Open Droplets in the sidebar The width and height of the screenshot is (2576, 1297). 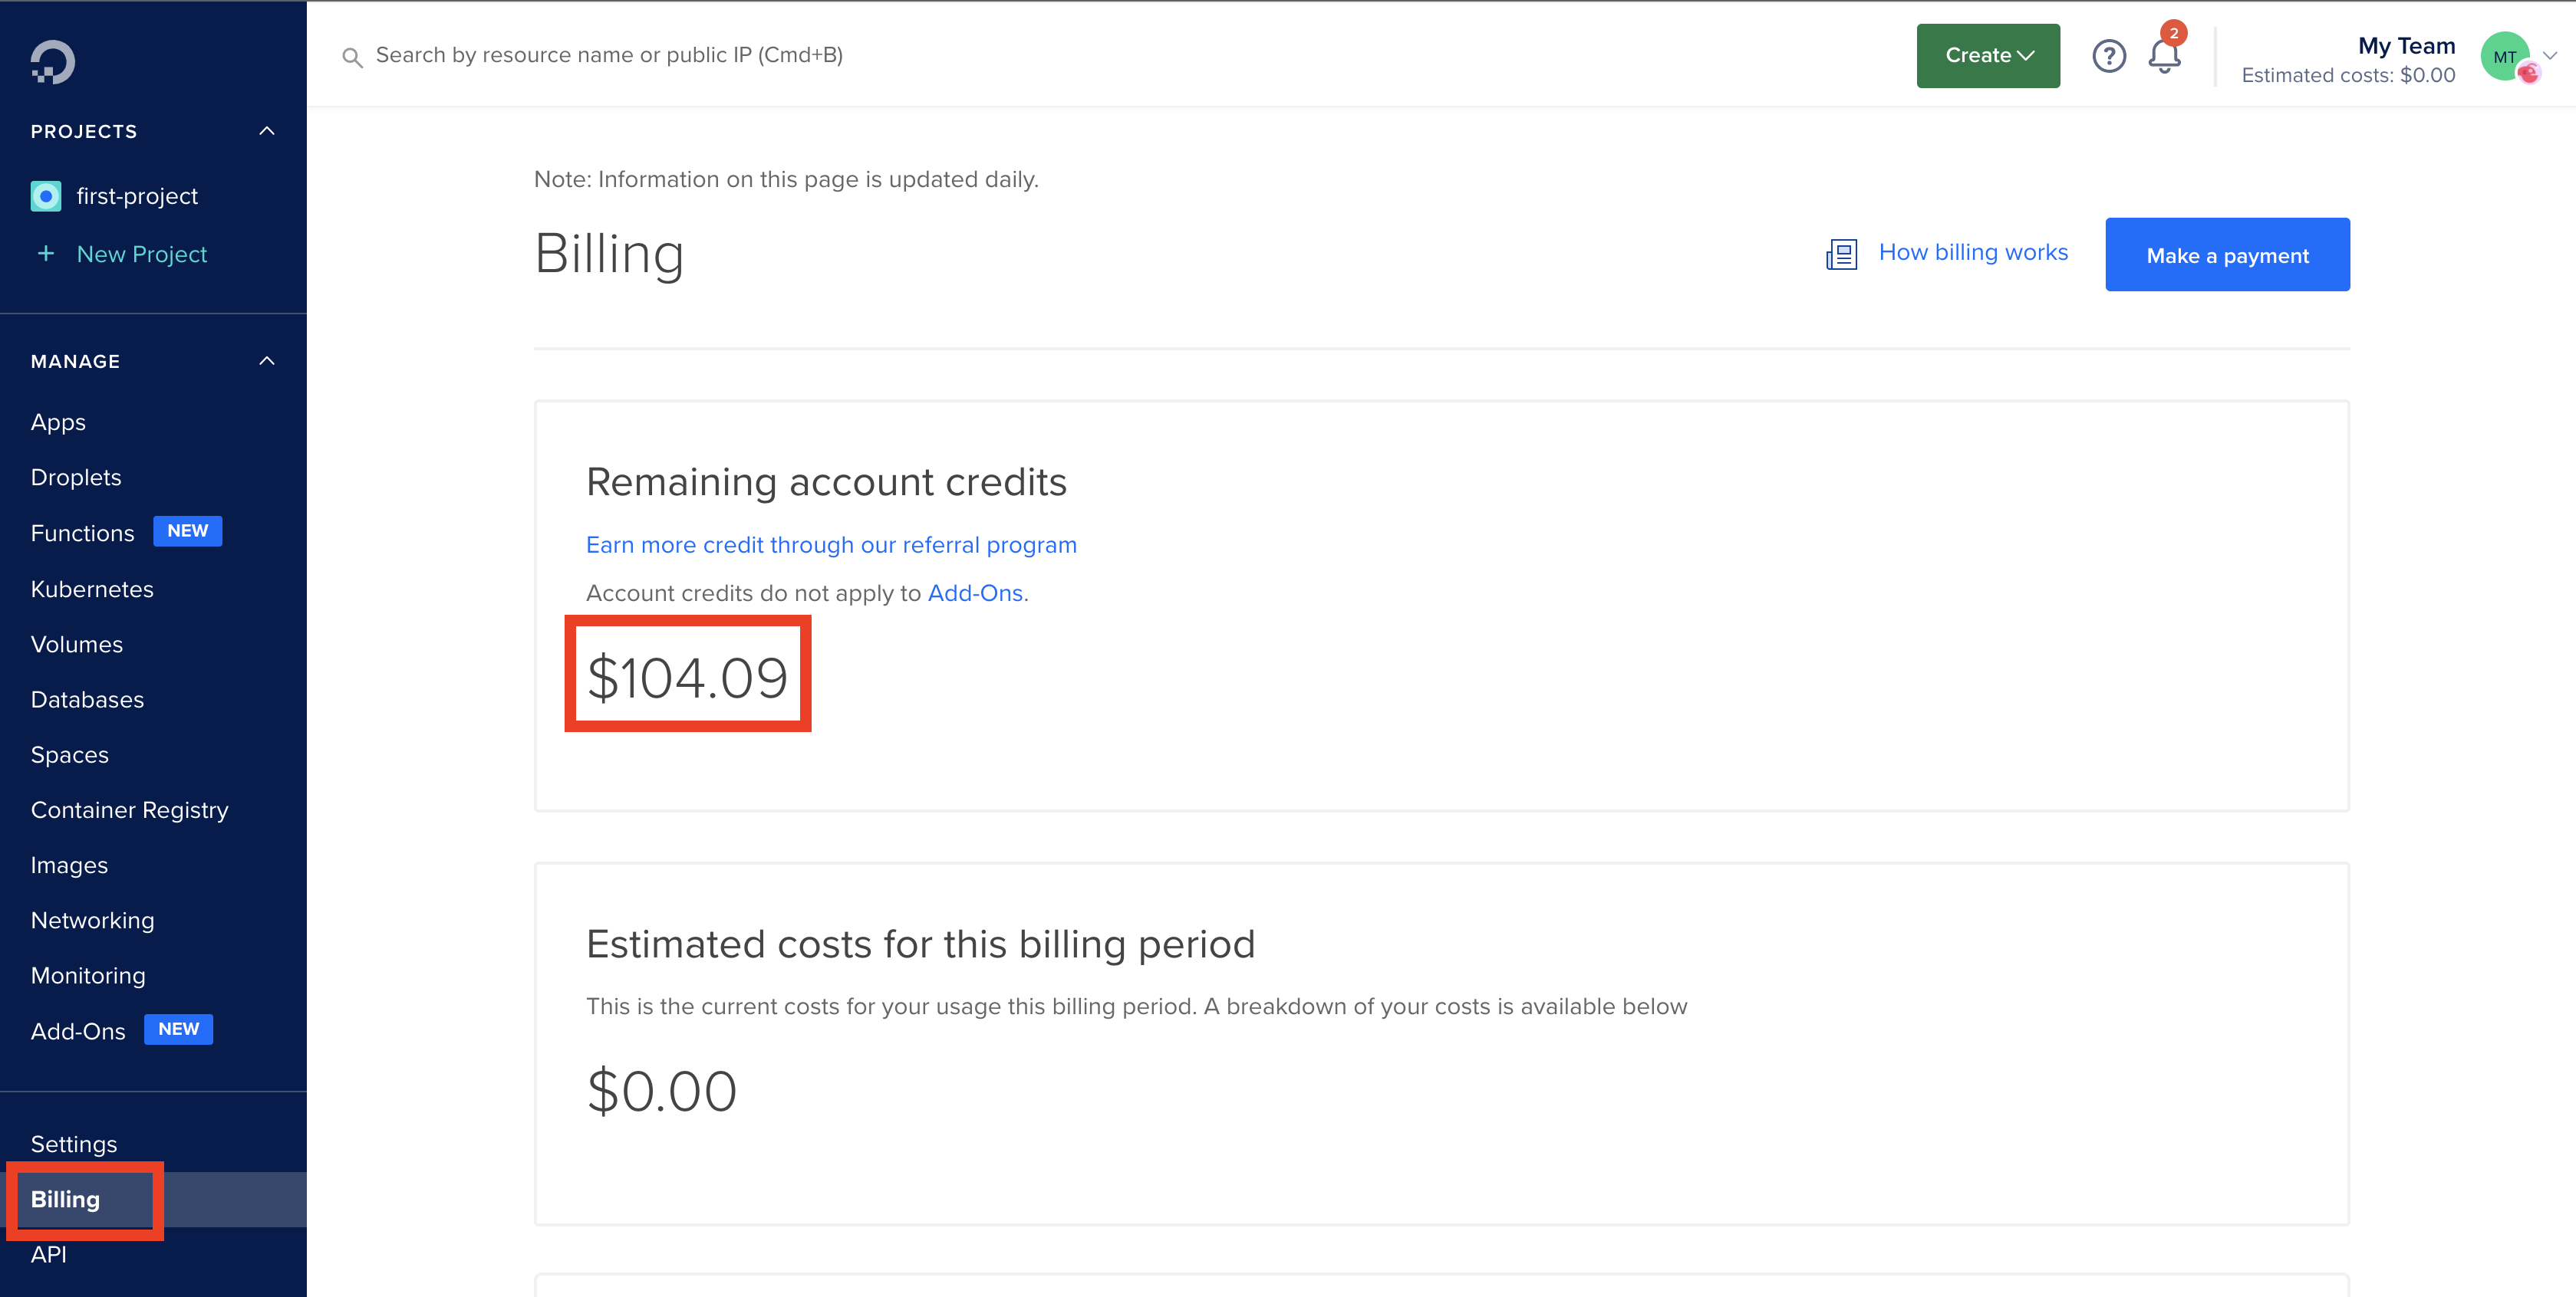(76, 478)
